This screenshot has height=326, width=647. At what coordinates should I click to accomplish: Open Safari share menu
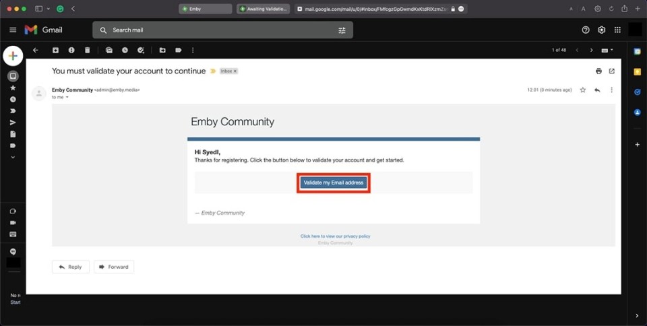[x=625, y=9]
